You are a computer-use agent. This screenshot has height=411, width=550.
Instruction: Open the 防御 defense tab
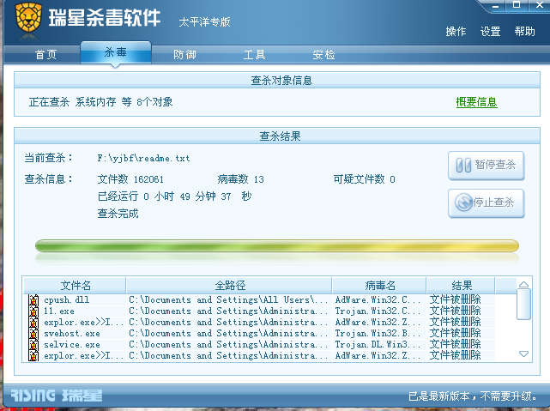pos(184,55)
